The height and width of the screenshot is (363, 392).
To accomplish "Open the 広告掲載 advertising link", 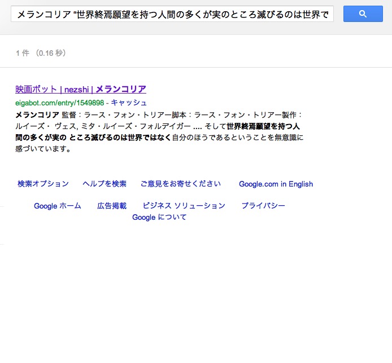I will (112, 206).
